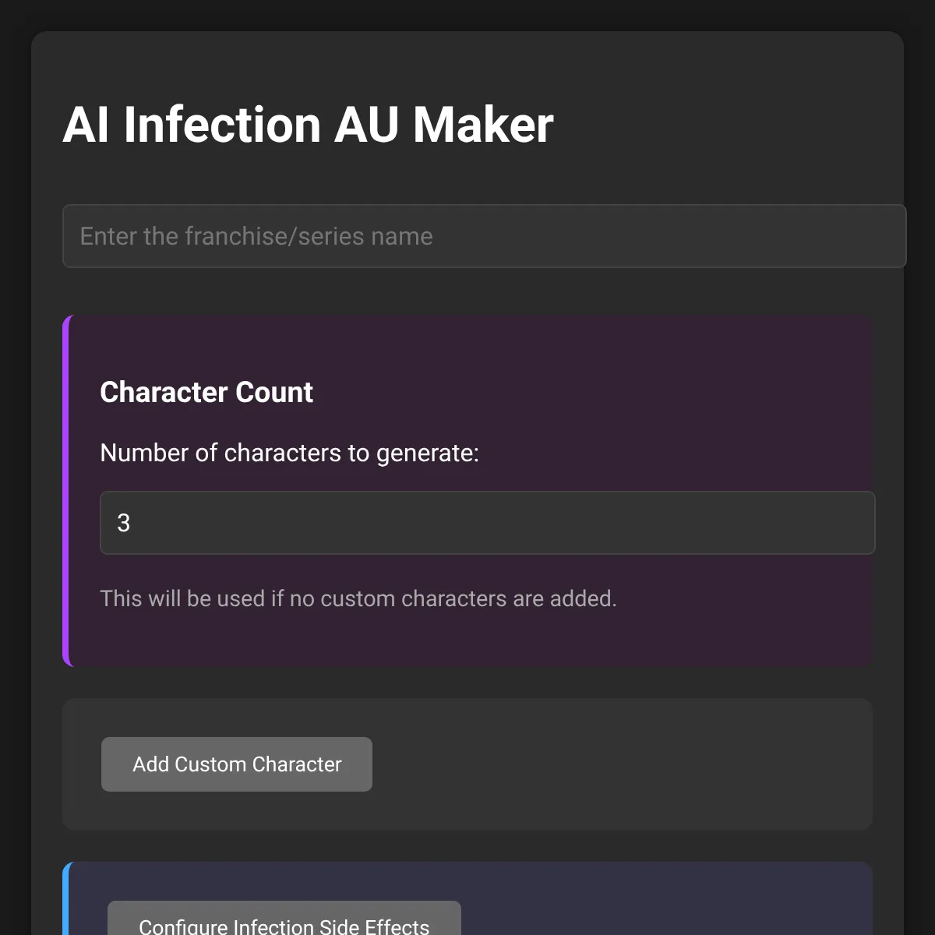Screen dimensions: 935x935
Task: Click the blue accent bar beside Configure button
Action: (66, 904)
